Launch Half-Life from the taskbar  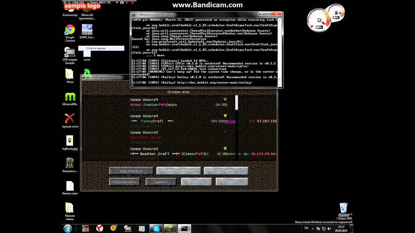point(113,228)
